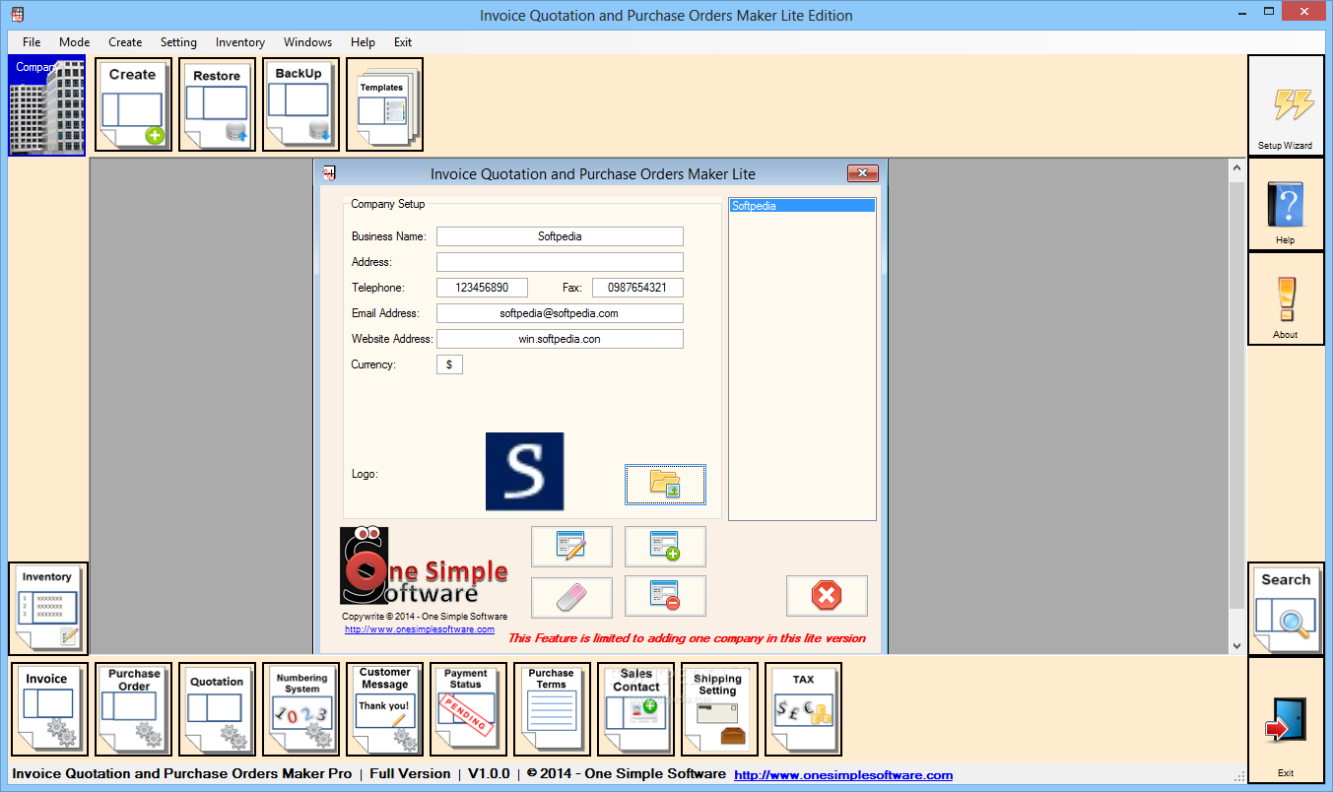Screen dimensions: 1333x792
Task: Launch the Setup Wizard
Action: (1286, 105)
